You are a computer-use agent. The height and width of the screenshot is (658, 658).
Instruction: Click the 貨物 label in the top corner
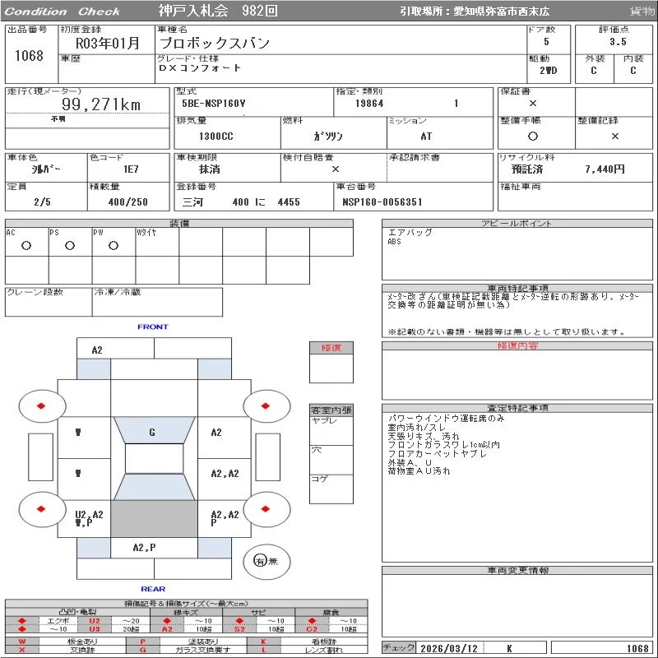642,12
